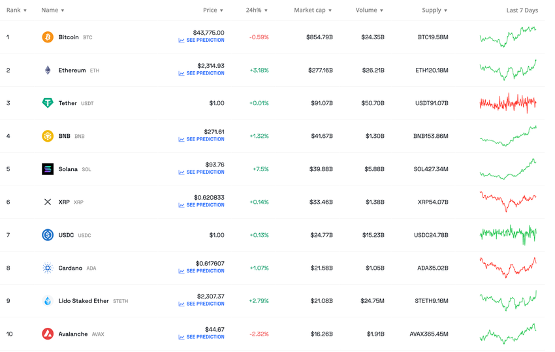Open Solana SEE PREDICTION link
555x352 pixels.
205,172
